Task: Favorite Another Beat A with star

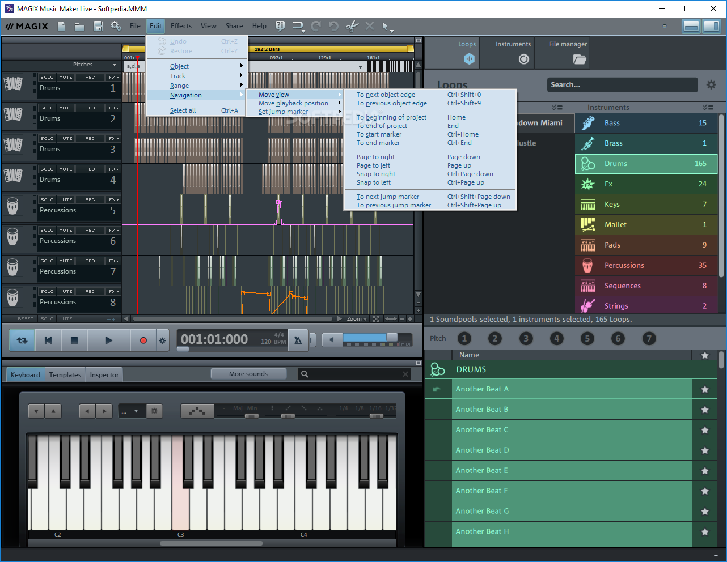Action: (705, 389)
